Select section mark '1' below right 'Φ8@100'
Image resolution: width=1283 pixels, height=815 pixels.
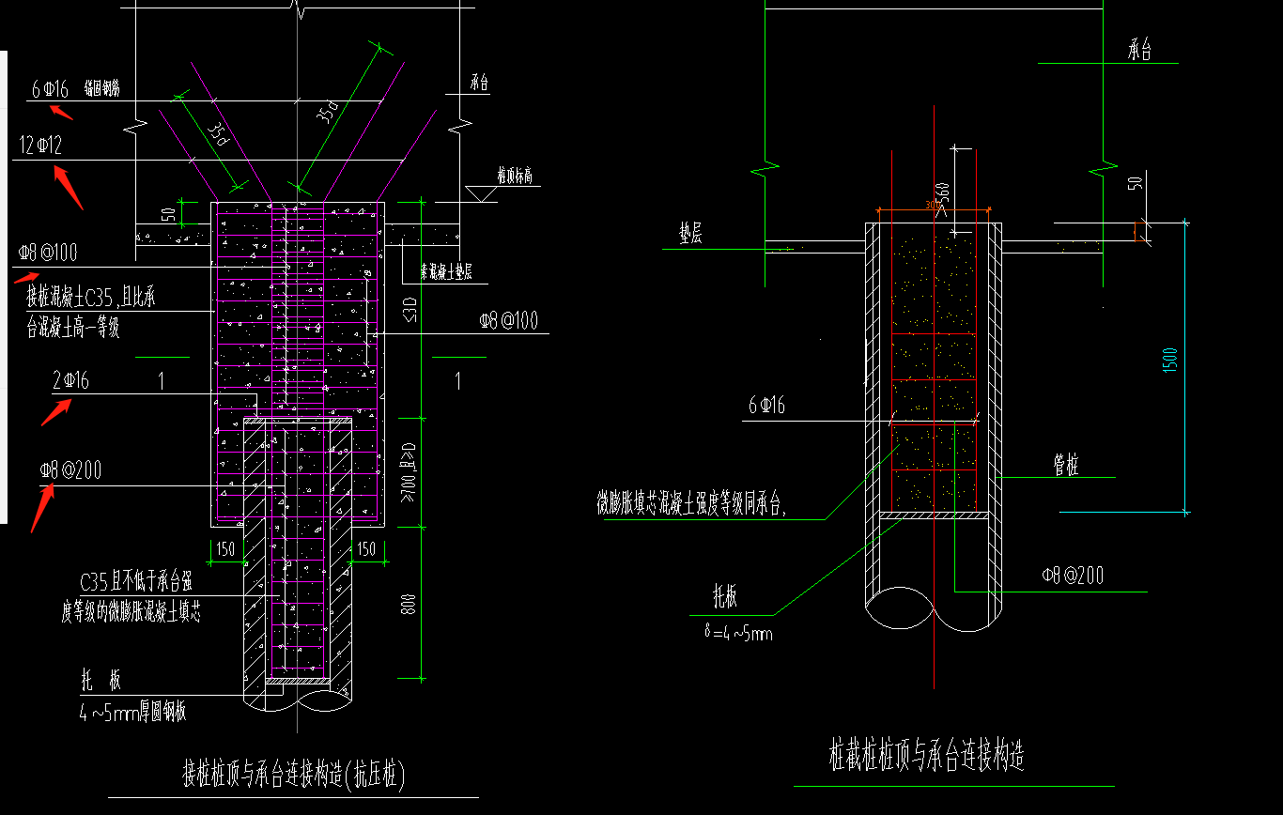(x=457, y=380)
